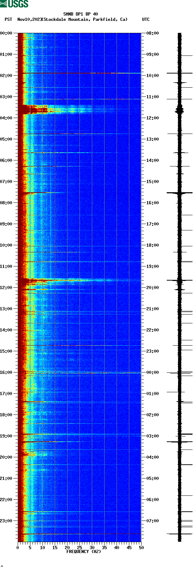Click the UTC 12:00 label on right axis
This screenshot has height=570, width=195.
click(152, 118)
